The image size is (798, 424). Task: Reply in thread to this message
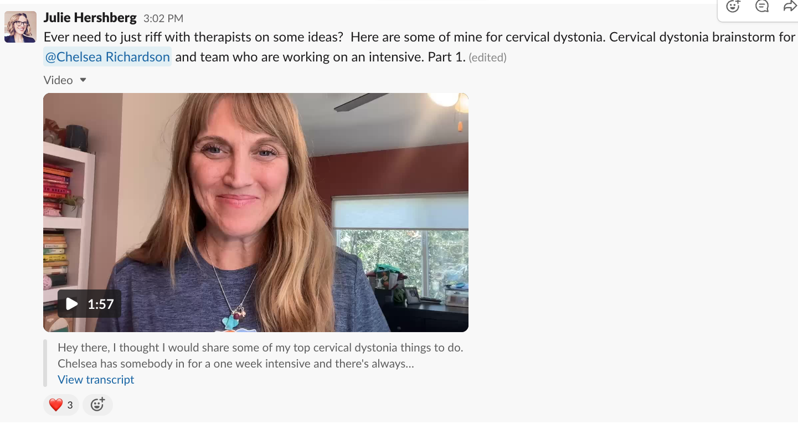[x=762, y=7]
